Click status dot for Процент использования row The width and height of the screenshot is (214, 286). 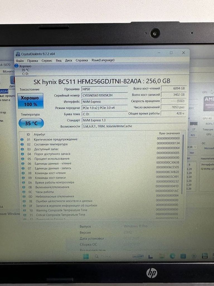(23, 159)
